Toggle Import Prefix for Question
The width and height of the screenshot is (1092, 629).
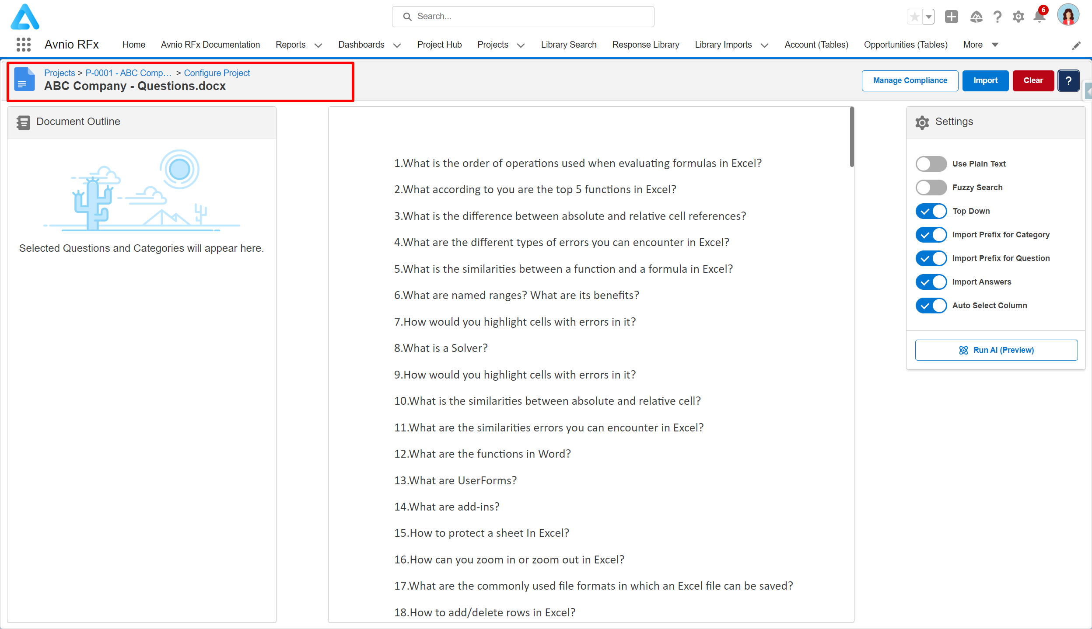pyautogui.click(x=931, y=258)
